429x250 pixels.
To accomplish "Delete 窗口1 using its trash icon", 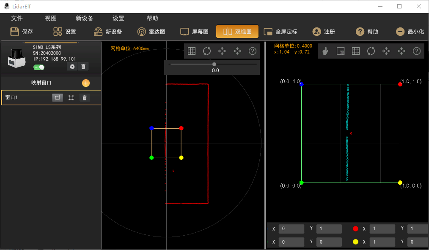I will pyautogui.click(x=85, y=98).
